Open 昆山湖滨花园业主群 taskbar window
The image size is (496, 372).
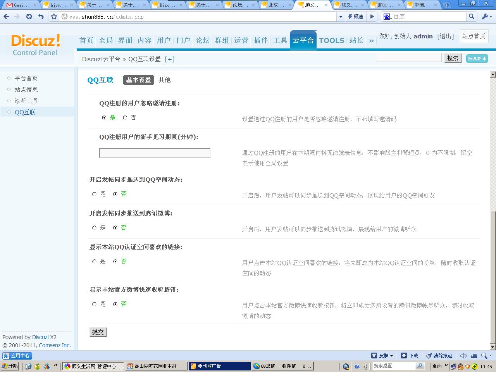(x=157, y=366)
